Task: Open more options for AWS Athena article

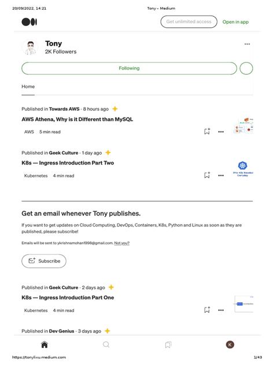Action: click(x=221, y=131)
